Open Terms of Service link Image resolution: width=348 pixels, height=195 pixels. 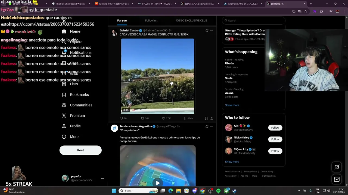click(x=232, y=171)
